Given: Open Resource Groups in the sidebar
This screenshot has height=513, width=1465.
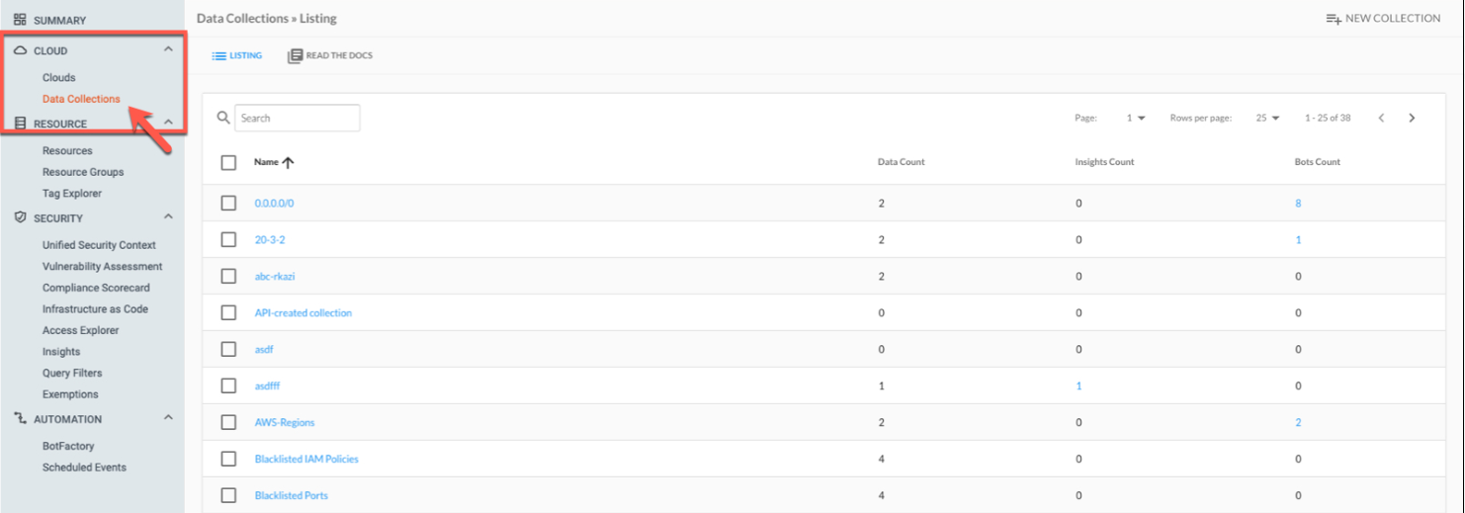Looking at the screenshot, I should tap(83, 172).
